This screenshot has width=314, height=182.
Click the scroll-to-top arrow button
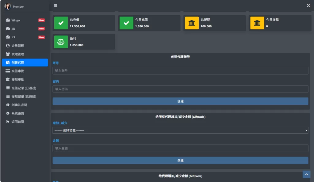(306, 174)
